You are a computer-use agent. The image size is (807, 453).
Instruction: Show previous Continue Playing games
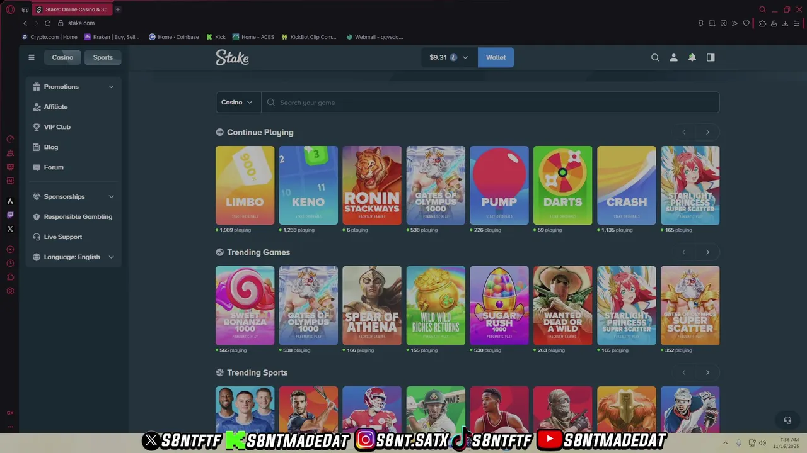tap(684, 132)
